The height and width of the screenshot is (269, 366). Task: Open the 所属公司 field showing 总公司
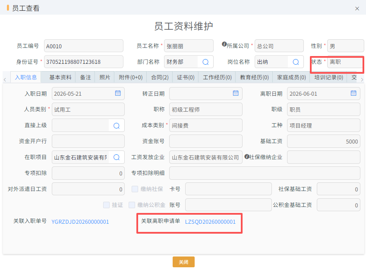[x=279, y=46]
